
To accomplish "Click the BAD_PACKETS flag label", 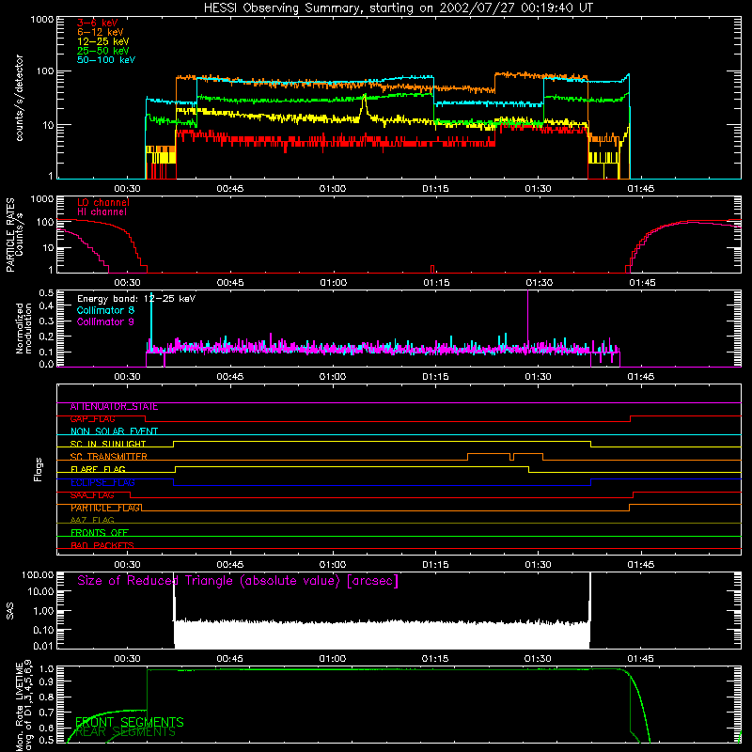I will (x=102, y=546).
